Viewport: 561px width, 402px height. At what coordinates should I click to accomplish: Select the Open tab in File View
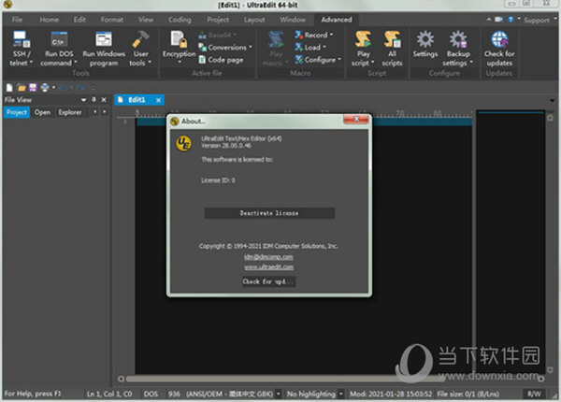[x=42, y=112]
